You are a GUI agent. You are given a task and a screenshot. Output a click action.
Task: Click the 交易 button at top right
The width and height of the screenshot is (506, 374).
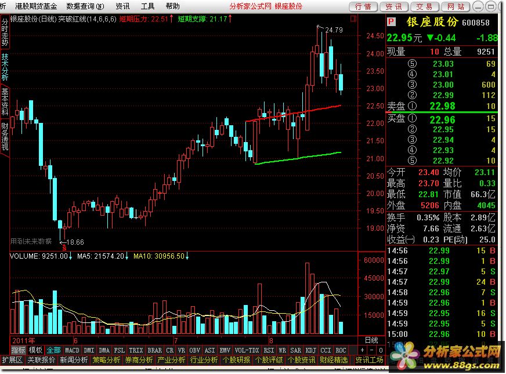[424, 6]
